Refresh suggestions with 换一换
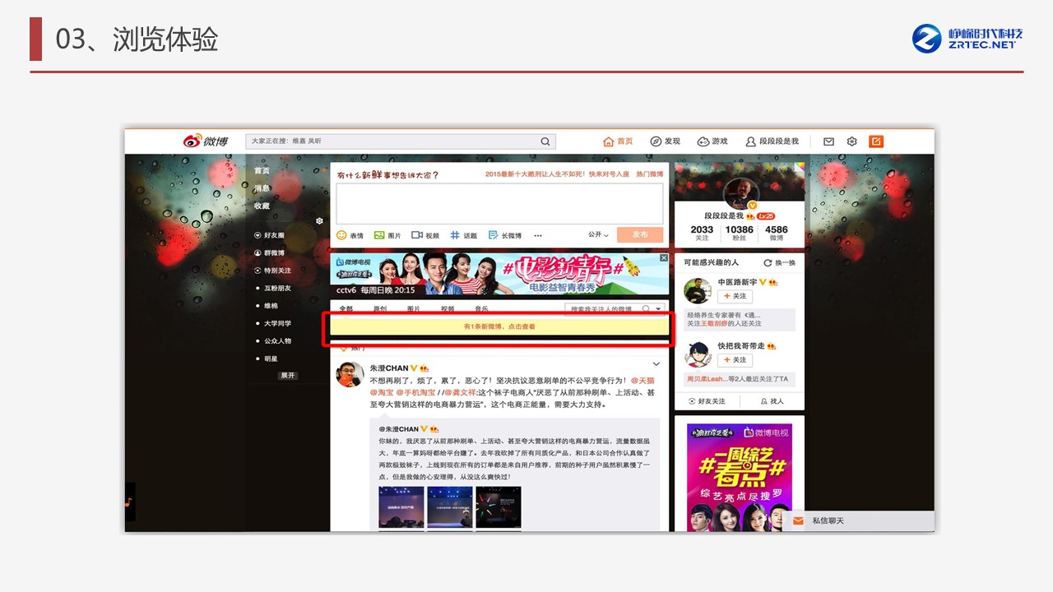The image size is (1053, 592). tap(779, 263)
